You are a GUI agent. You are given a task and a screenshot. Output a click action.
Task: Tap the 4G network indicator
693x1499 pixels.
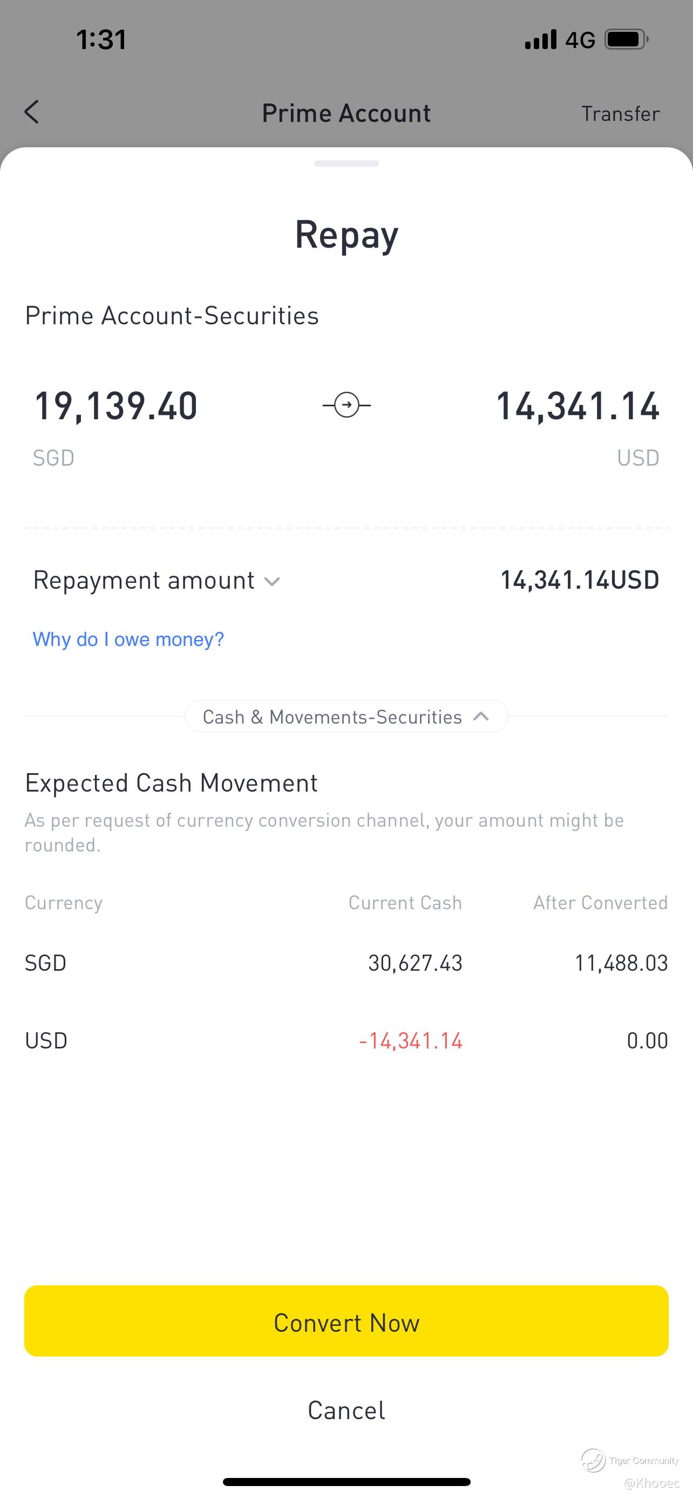coord(580,39)
